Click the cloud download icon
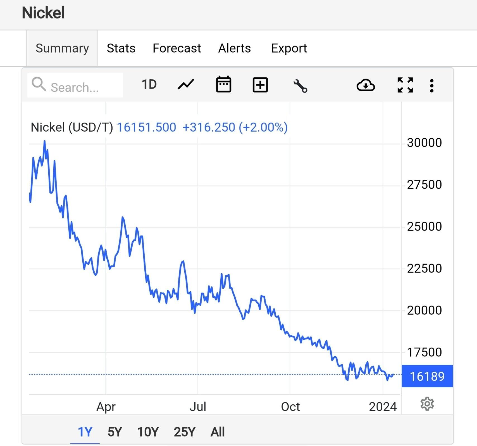Screen dimensions: 477x446 click(366, 85)
